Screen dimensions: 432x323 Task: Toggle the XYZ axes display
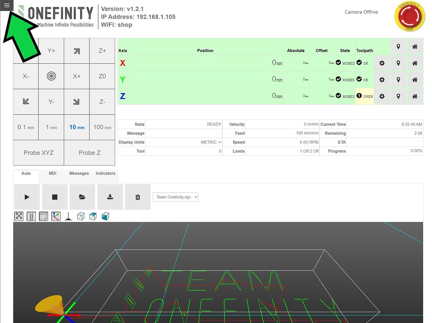pos(56,216)
